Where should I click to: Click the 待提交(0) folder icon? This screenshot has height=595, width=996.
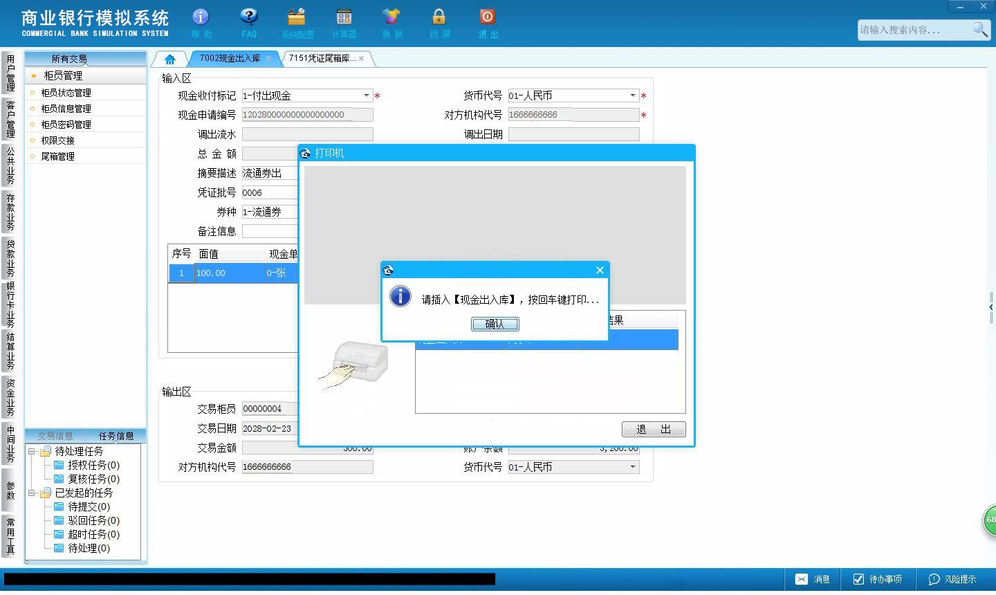(59, 506)
